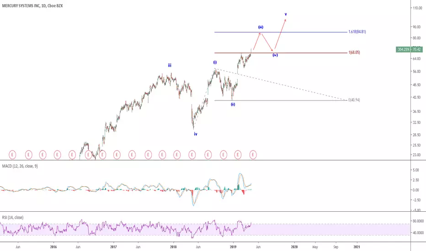Click the 110.00 price axis label
This screenshot has width=426, height=251.
click(x=417, y=8)
